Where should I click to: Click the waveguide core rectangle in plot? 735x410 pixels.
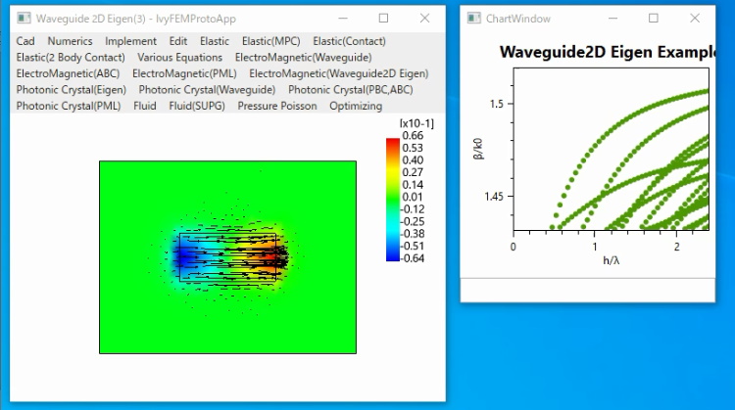227,257
